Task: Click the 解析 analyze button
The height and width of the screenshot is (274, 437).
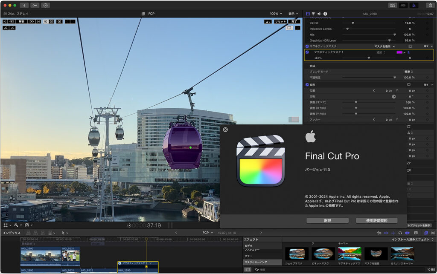Action: [21, 21]
